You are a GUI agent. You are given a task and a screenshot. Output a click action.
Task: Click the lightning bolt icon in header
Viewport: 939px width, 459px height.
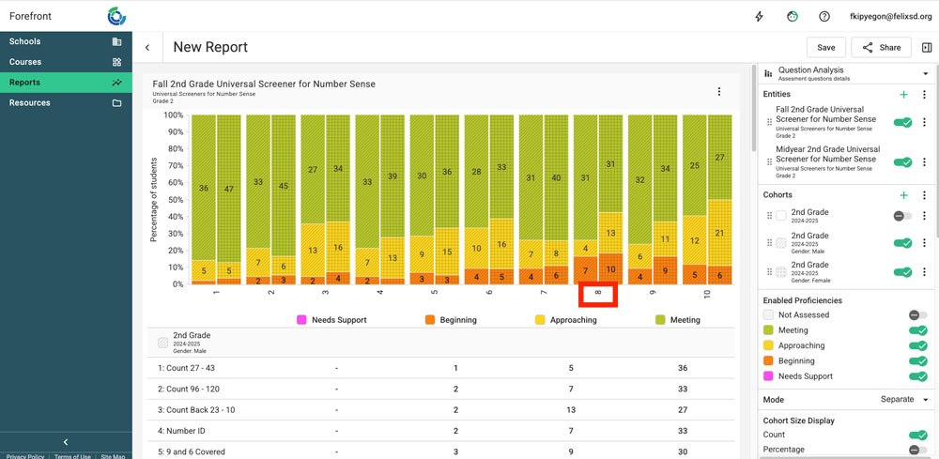pyautogui.click(x=759, y=17)
